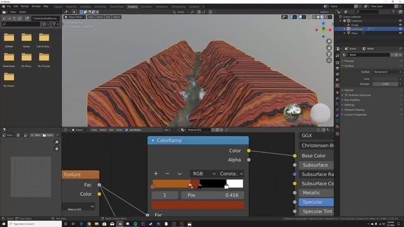Screen dimensions: 404x227
Task: Click the Windows Start button
Action: point(4,224)
